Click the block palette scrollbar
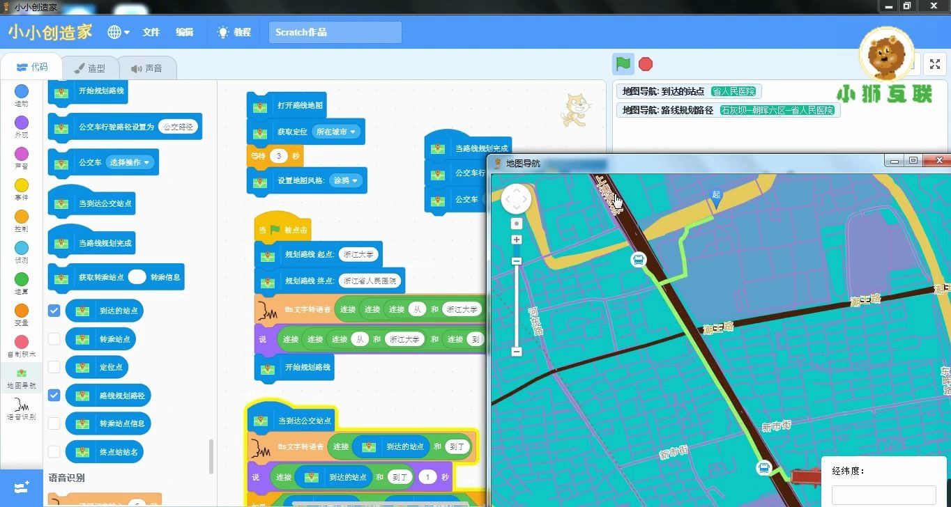Image resolution: width=951 pixels, height=507 pixels. pyautogui.click(x=211, y=456)
